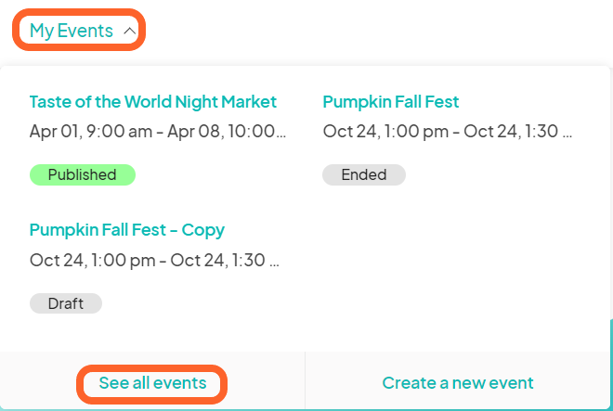Viewport: 613px width, 411px height.
Task: Click the Apr 01 – Apr 08 date range
Action: tap(158, 131)
